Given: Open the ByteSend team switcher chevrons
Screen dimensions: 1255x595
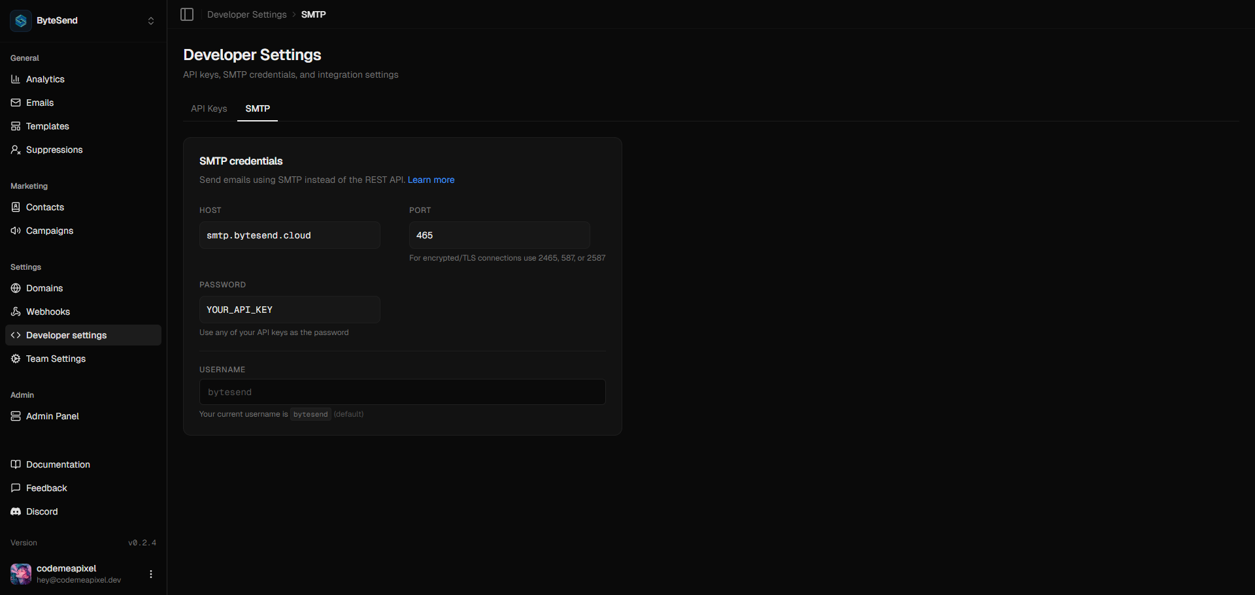Looking at the screenshot, I should click(x=151, y=21).
